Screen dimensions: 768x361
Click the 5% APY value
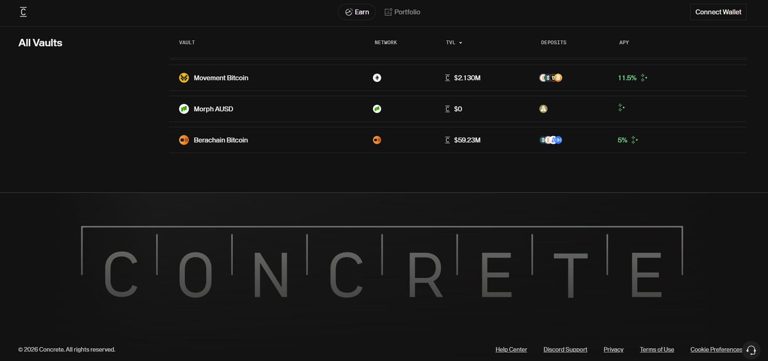[622, 140]
